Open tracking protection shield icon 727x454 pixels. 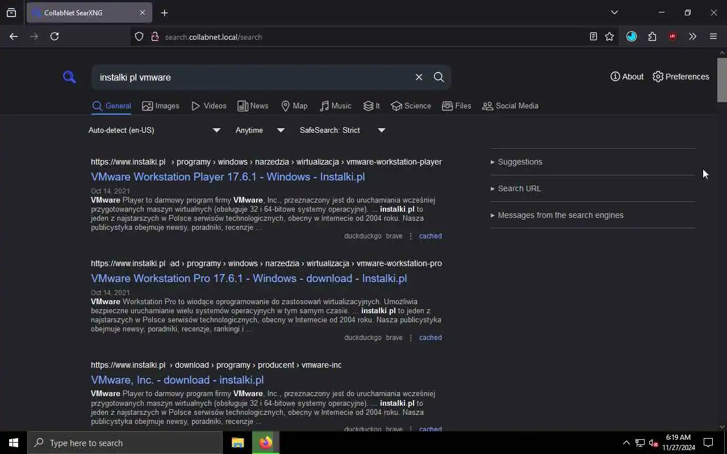(x=139, y=36)
